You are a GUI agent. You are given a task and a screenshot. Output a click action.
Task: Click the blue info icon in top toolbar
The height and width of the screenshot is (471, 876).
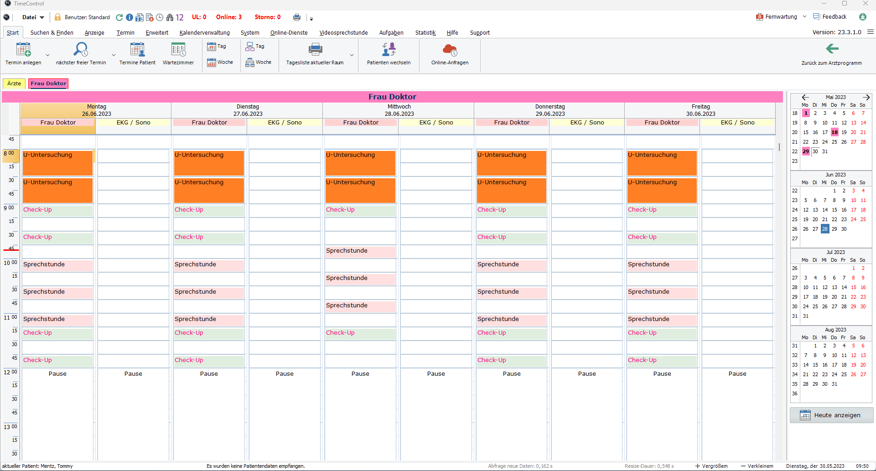point(130,17)
